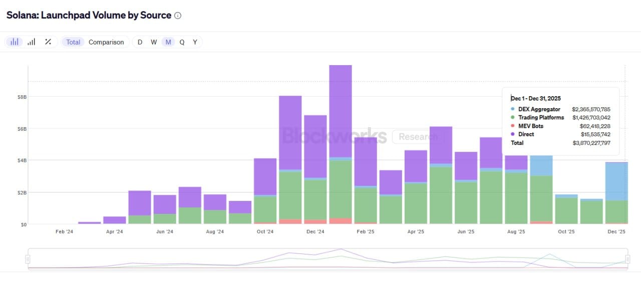641x285 pixels.
Task: Click the Oct '24 bar's purple segment
Action: coord(265,176)
